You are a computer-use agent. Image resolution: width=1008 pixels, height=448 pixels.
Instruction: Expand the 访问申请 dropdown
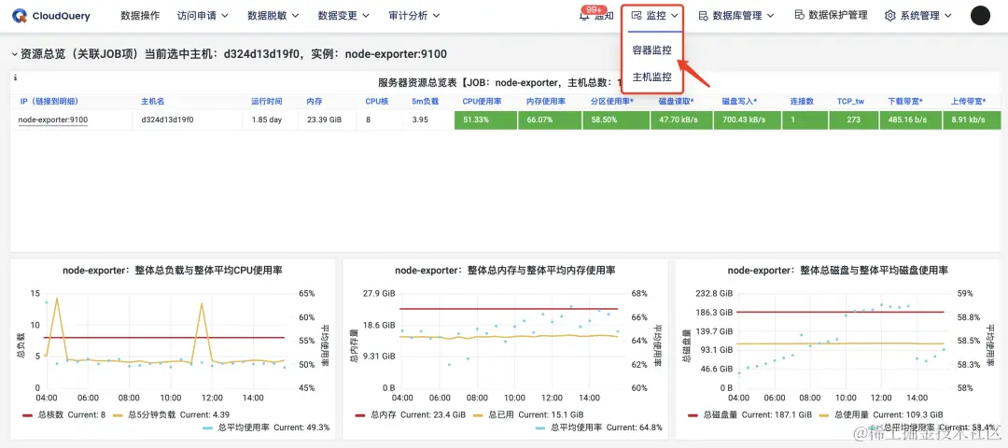coord(203,16)
